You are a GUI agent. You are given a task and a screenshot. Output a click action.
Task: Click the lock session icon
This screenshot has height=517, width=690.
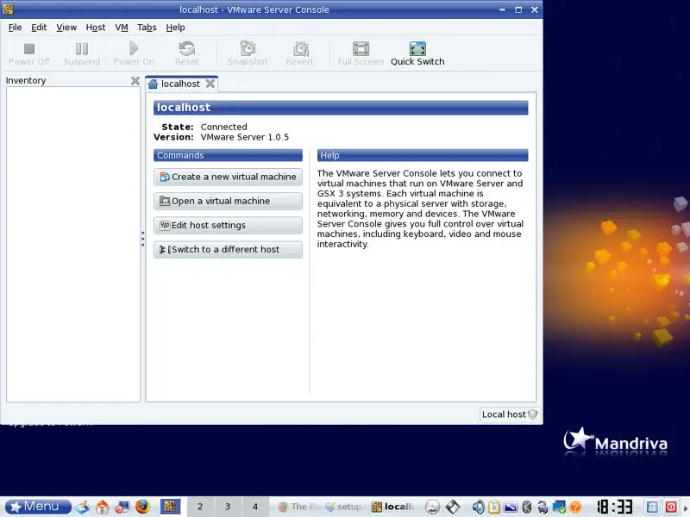[652, 507]
